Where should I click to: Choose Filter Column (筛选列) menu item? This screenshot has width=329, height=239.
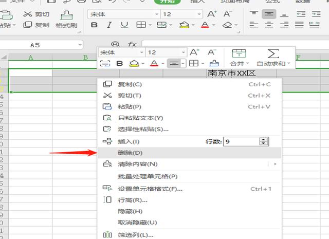(190, 235)
